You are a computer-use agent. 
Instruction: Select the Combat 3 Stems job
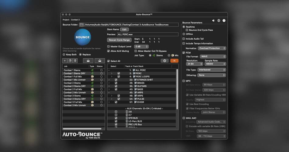[x=83, y=96]
